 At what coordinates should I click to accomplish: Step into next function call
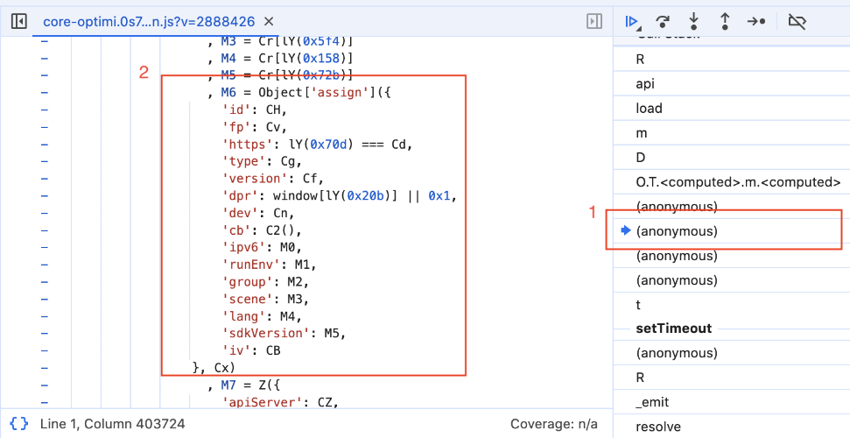click(x=694, y=21)
